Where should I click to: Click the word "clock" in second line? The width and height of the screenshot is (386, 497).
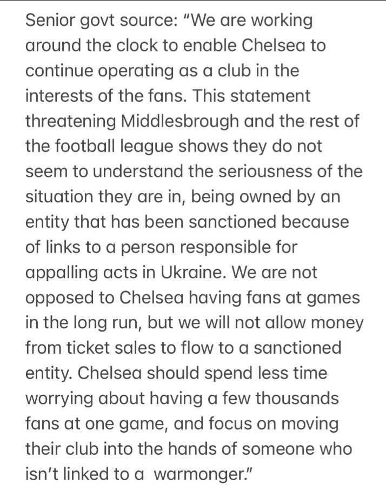coord(137,45)
